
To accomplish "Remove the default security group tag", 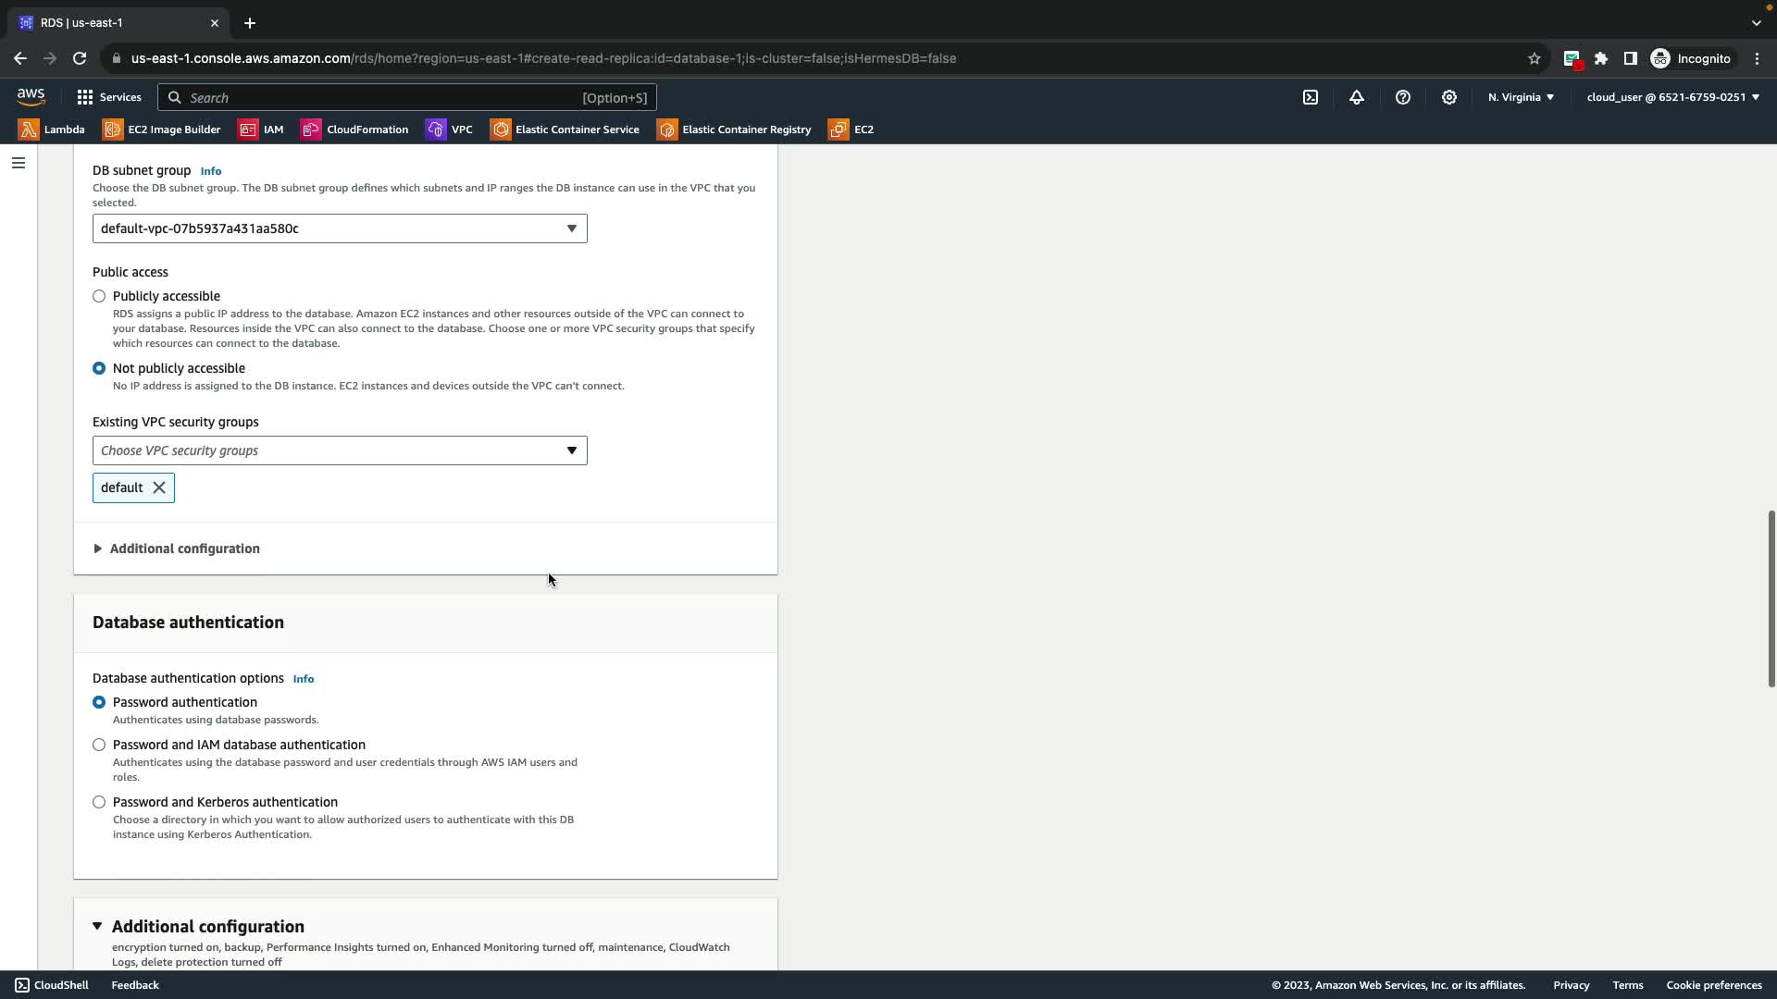I will point(159,487).
